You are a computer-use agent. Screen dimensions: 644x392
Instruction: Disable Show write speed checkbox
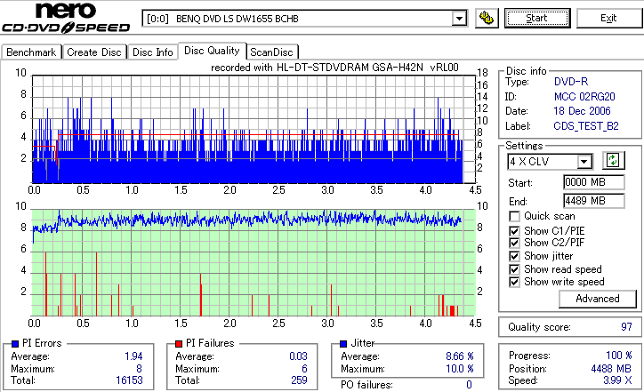click(514, 282)
